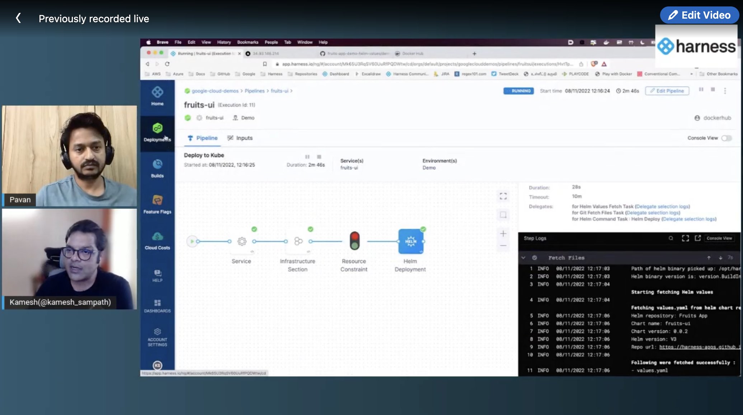Fit the pipeline graph to screen
The width and height of the screenshot is (743, 415).
point(503,196)
